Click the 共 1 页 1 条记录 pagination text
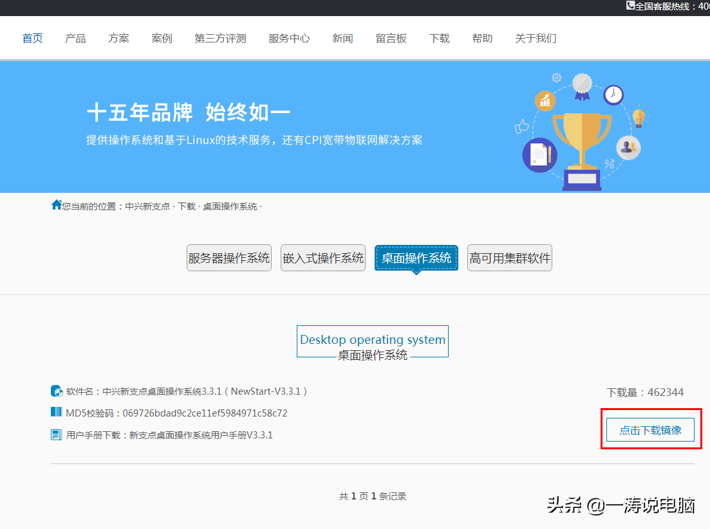The width and height of the screenshot is (710, 529). point(373,496)
